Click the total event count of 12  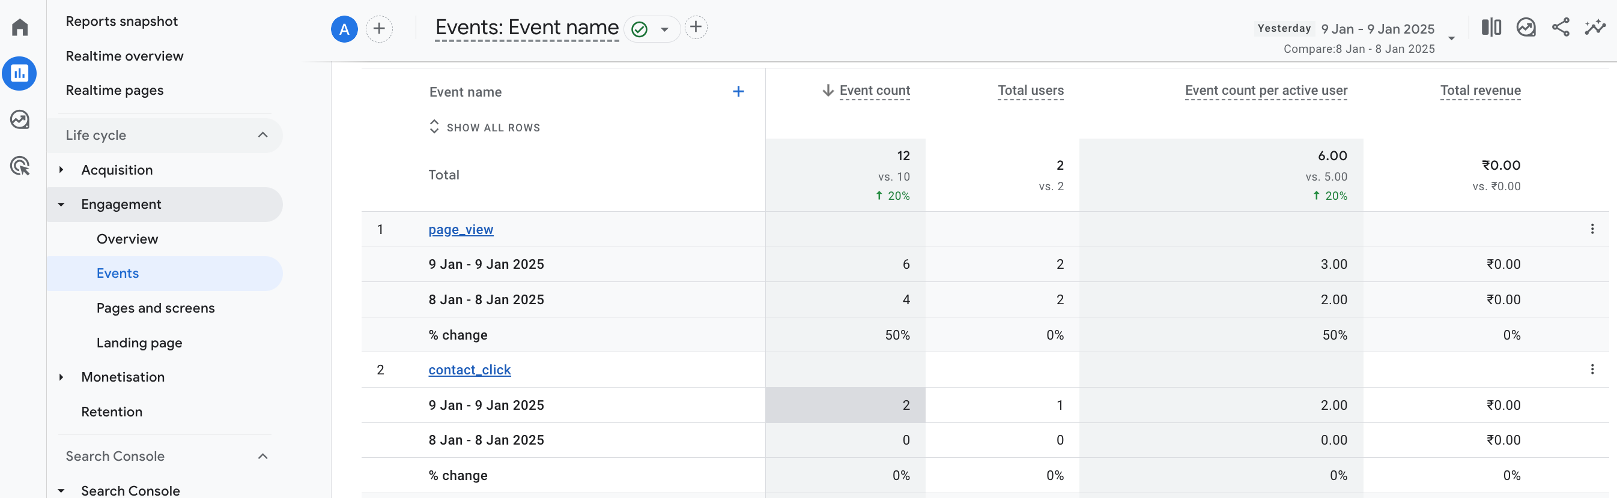[x=903, y=155]
